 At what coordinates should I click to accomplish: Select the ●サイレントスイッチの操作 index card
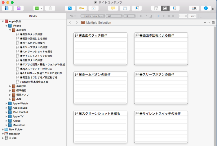(x=161, y=127)
